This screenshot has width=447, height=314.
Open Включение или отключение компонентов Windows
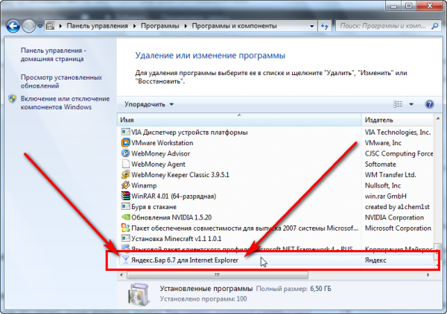[65, 103]
